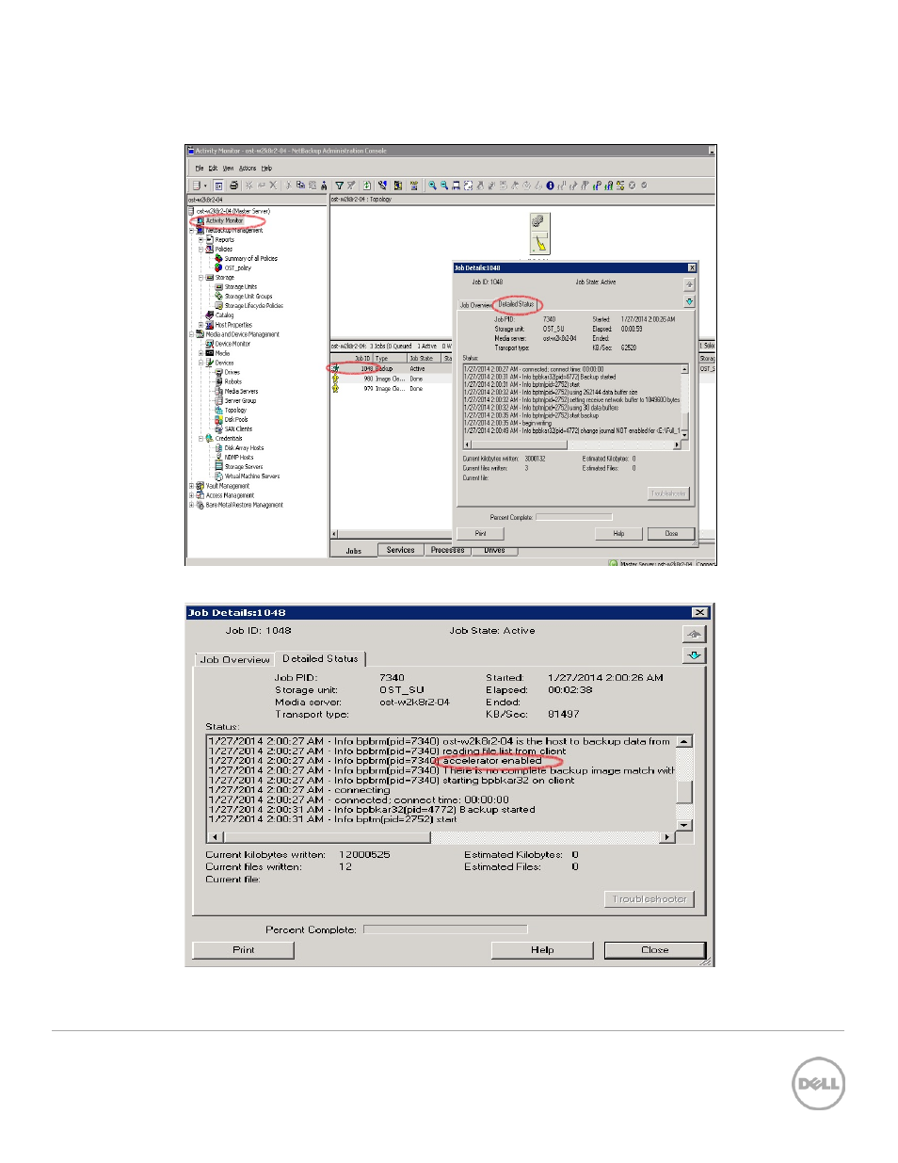Image resolution: width=898 pixels, height=1163 pixels.
Task: Open Storage Unit Groups node
Action: tap(248, 296)
